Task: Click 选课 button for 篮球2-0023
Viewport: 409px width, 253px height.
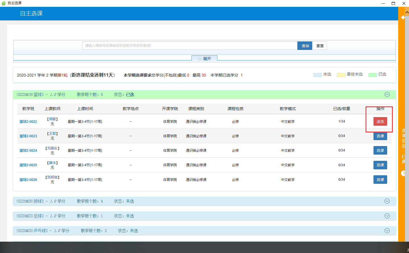Action: tap(380, 136)
